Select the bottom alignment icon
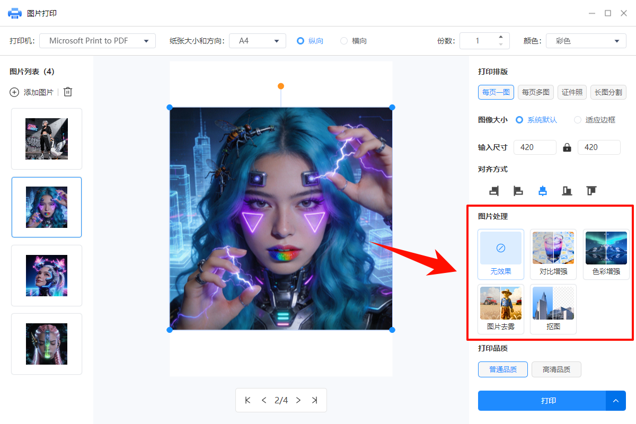 coord(567,191)
